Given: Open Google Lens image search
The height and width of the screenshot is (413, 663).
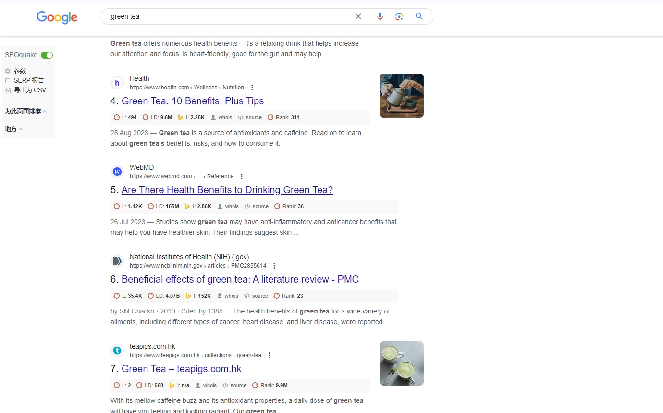Looking at the screenshot, I should (399, 16).
